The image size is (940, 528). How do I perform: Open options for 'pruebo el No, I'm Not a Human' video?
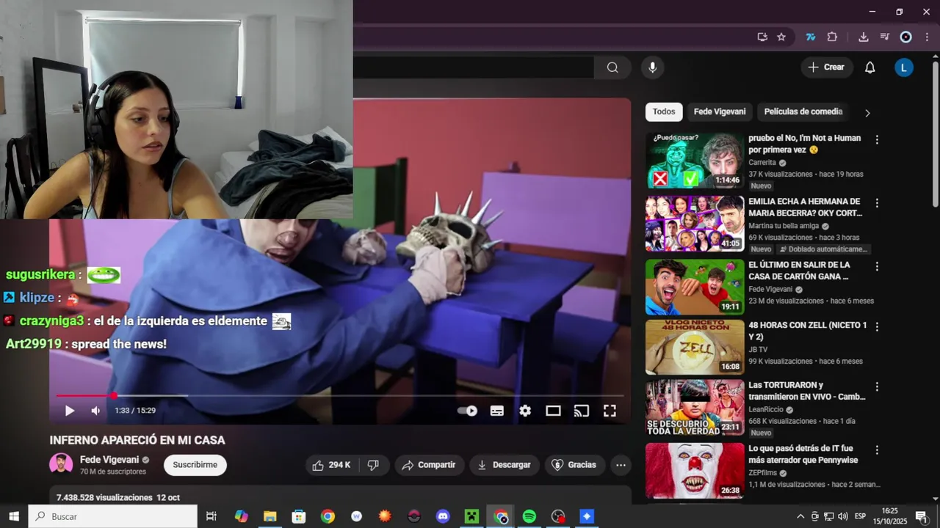pyautogui.click(x=877, y=139)
